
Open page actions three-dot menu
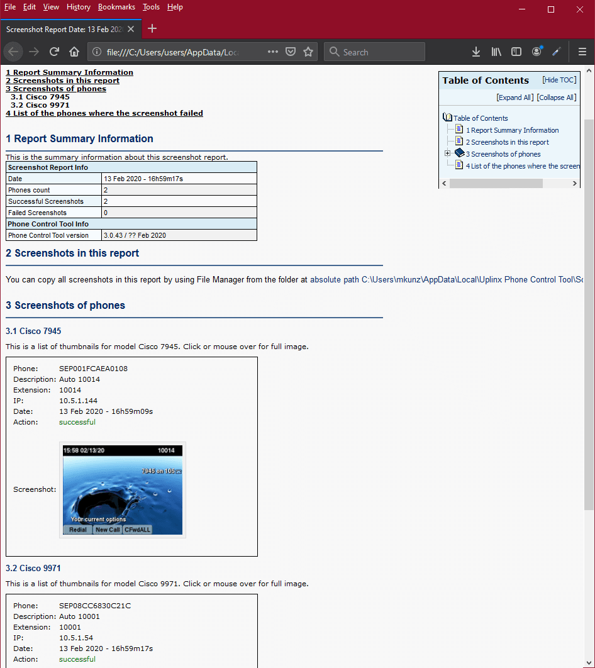(272, 52)
